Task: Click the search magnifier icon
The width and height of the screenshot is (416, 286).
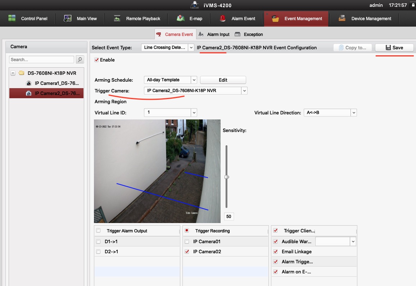Action: click(x=80, y=60)
